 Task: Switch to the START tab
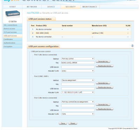[x=13, y=7]
